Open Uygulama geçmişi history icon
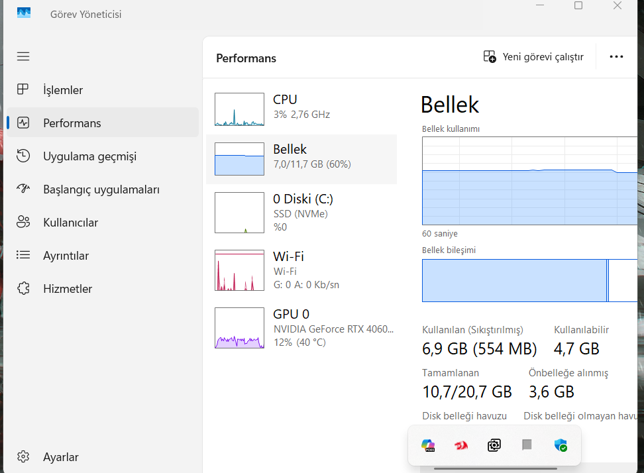Image resolution: width=644 pixels, height=473 pixels. click(23, 156)
